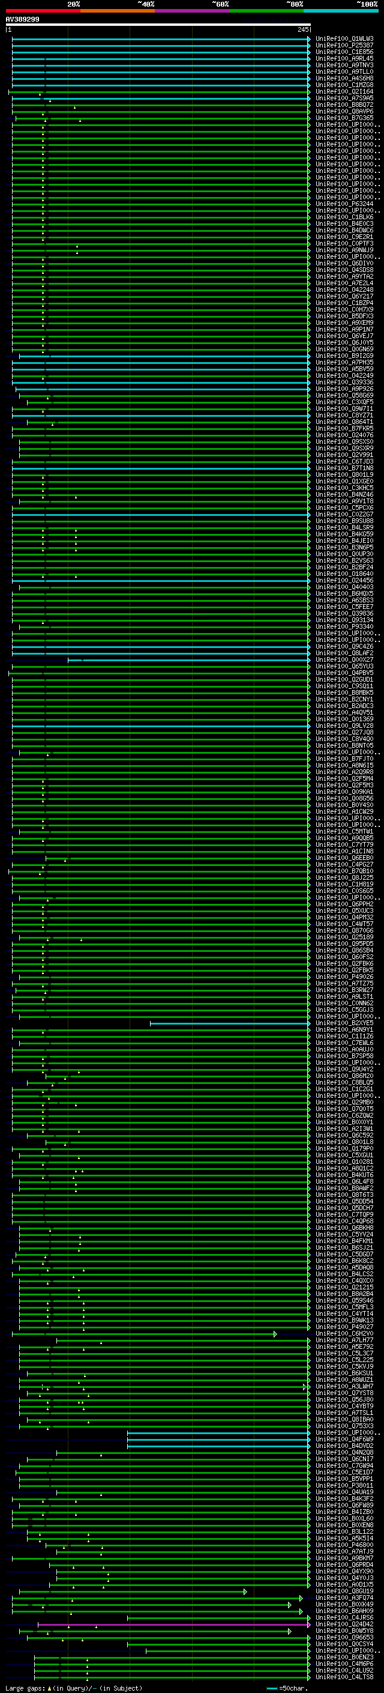Select hit label UniRef100_P38011
384x1693 pixels.
point(344,1485)
